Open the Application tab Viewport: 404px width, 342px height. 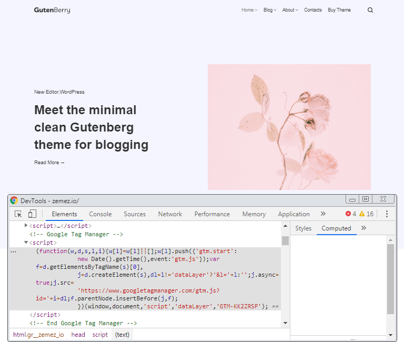(294, 214)
